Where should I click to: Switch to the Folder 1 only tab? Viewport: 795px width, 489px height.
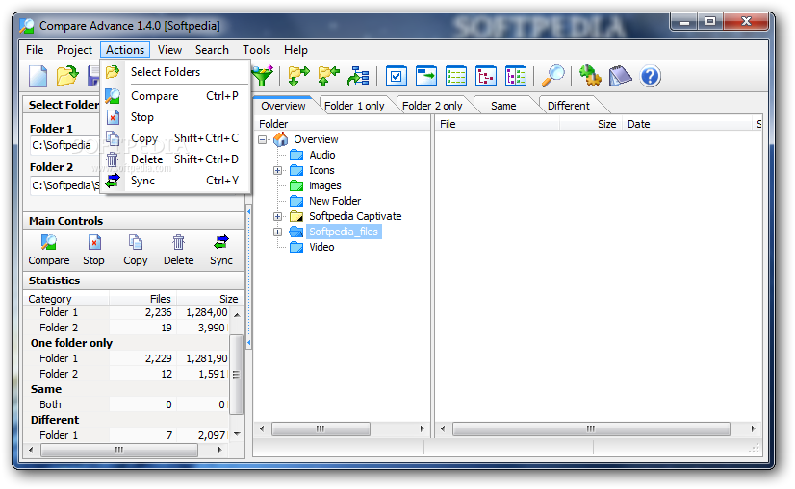pyautogui.click(x=354, y=106)
